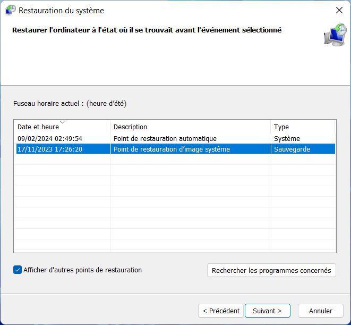Click the Système type cell
The image size is (351, 325).
pyautogui.click(x=287, y=139)
